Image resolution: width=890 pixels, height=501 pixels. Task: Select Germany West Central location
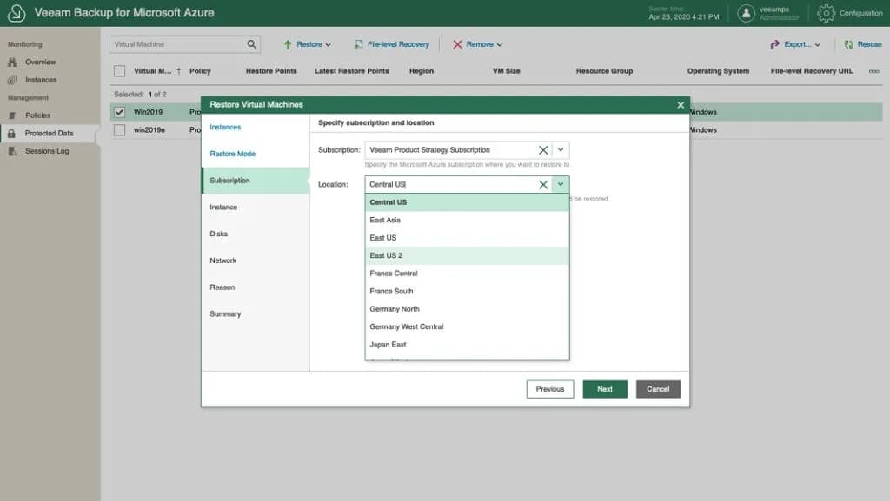click(467, 327)
